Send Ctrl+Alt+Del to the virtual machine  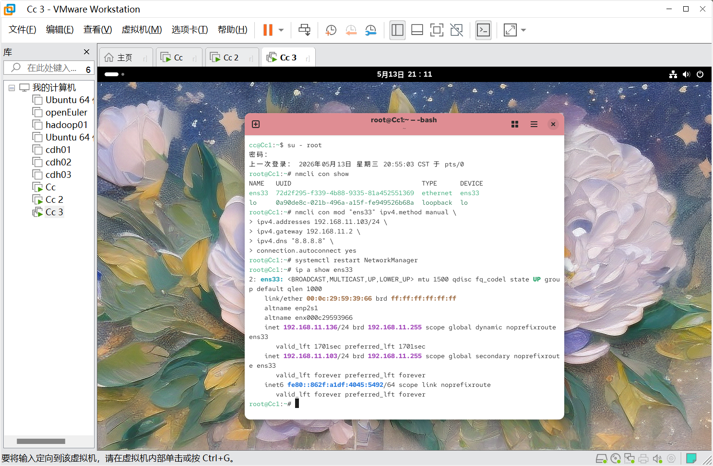(x=305, y=30)
